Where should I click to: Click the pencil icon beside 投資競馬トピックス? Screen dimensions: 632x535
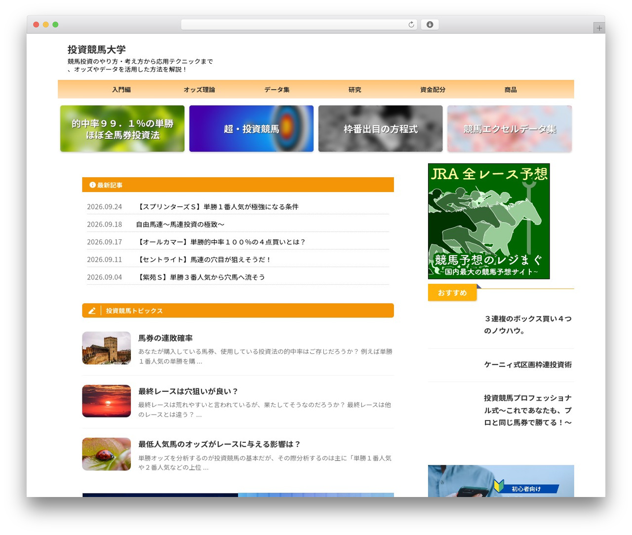tap(92, 311)
